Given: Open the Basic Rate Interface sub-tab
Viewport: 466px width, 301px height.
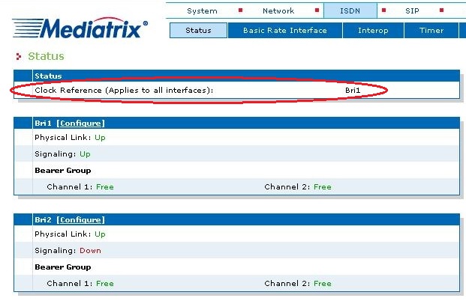Looking at the screenshot, I should point(285,31).
